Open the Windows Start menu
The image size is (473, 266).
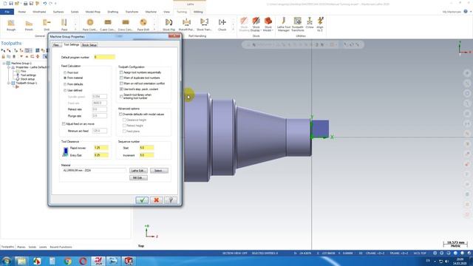click(x=6, y=261)
